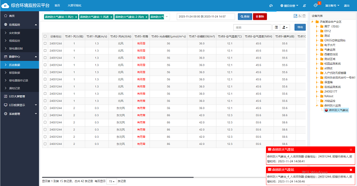Open 继电器操作记录 in the sidebar
The width and height of the screenshot is (357, 186).
19,80
